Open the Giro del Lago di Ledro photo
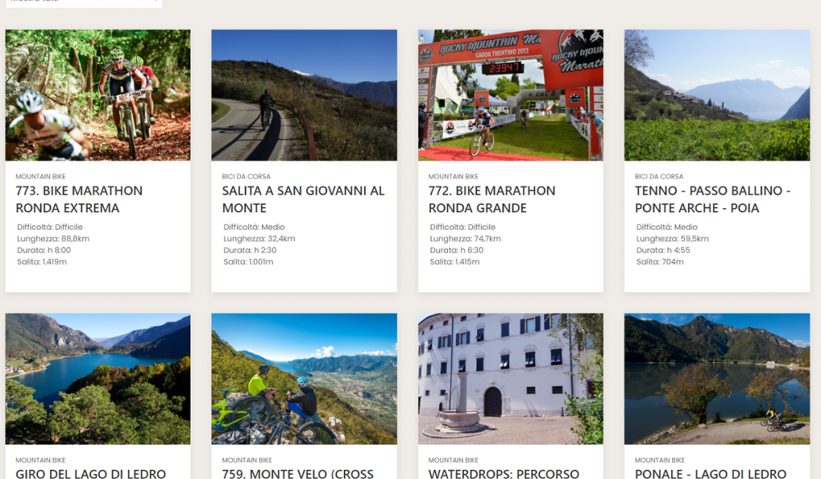The width and height of the screenshot is (821, 479). pos(98,379)
